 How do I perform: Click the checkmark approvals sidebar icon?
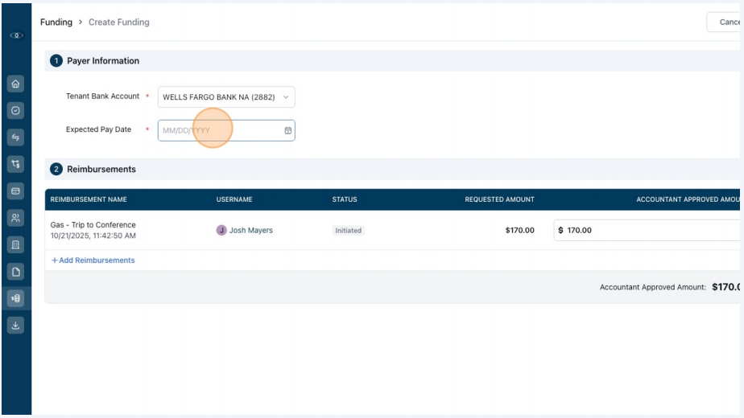click(x=15, y=110)
